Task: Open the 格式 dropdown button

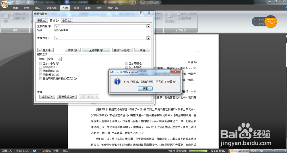Action: (x=47, y=97)
